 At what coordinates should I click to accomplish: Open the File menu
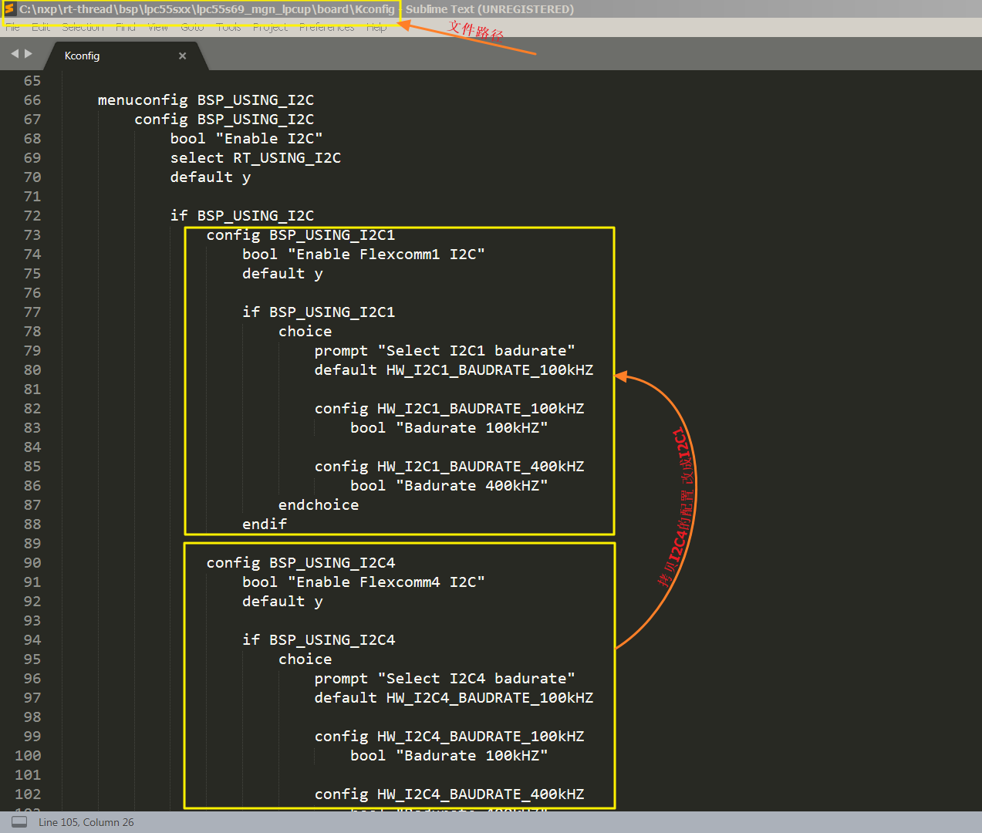tap(12, 27)
